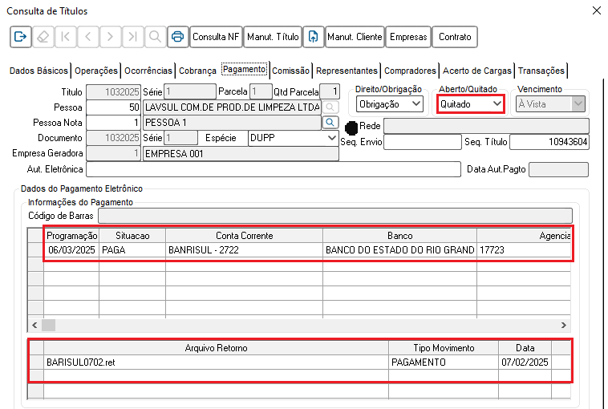
Task: Select BANCO DO ESTADO DO RIO GRAND cell
Action: pos(399,250)
